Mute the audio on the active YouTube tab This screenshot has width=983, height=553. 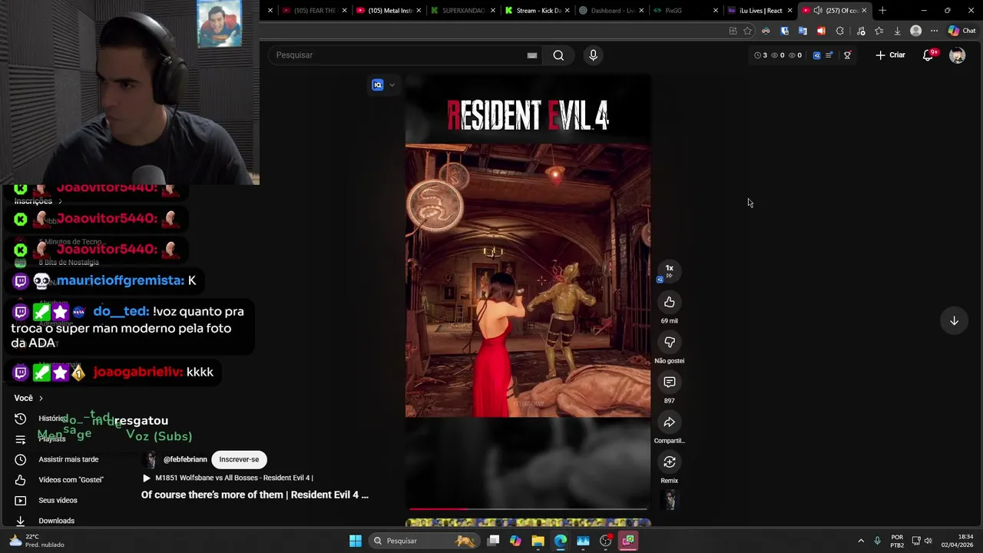click(x=818, y=11)
